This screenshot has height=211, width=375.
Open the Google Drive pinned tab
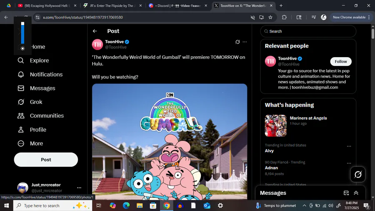click(x=9, y=5)
